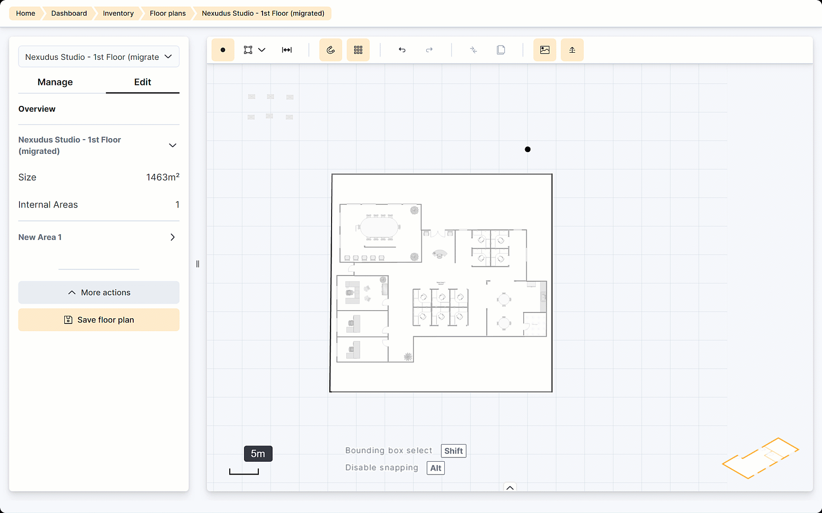Go to Inventory breadcrumb
The width and height of the screenshot is (822, 513).
(118, 13)
